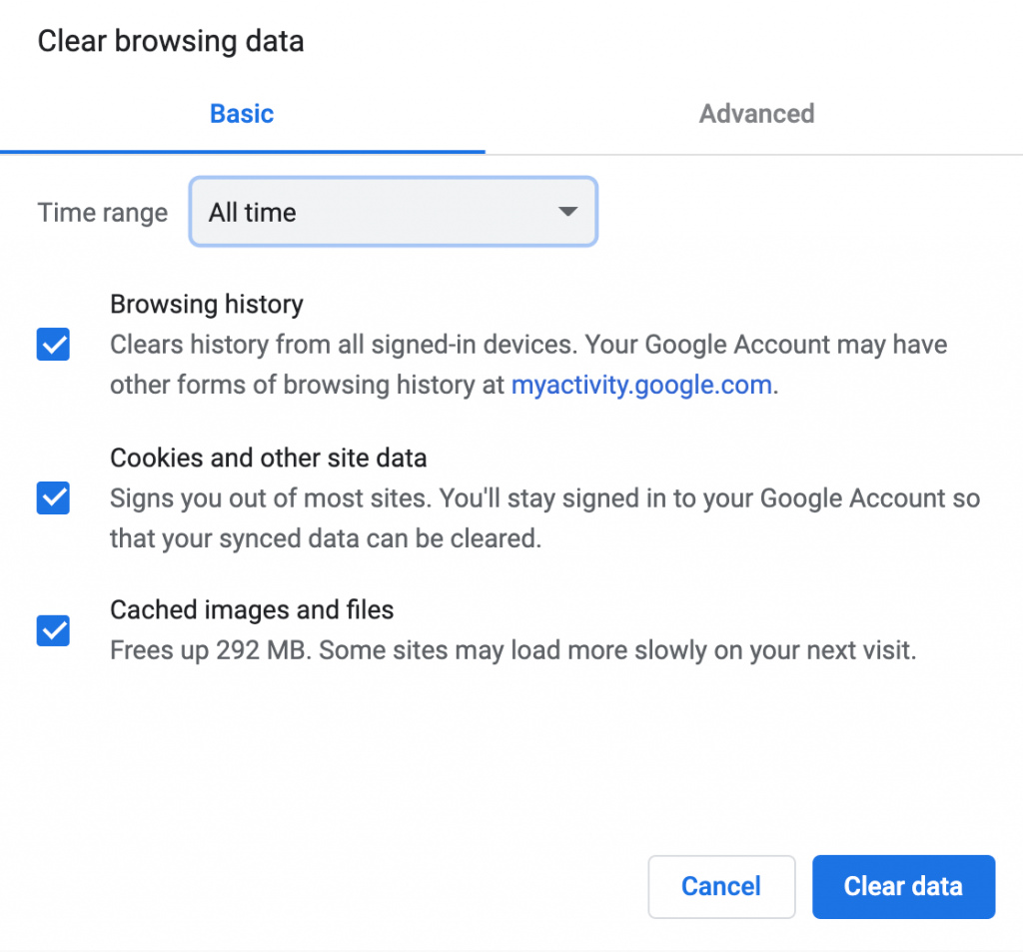Click the dropdown arrow beside All time
1023x952 pixels.
[x=567, y=212]
